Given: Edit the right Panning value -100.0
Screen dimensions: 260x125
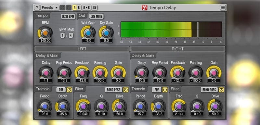Looking at the screenshot, I should coord(196,81).
